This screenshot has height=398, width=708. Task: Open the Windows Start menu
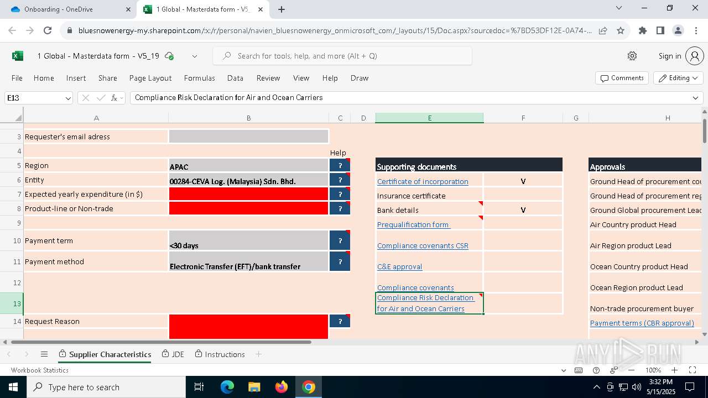13,387
